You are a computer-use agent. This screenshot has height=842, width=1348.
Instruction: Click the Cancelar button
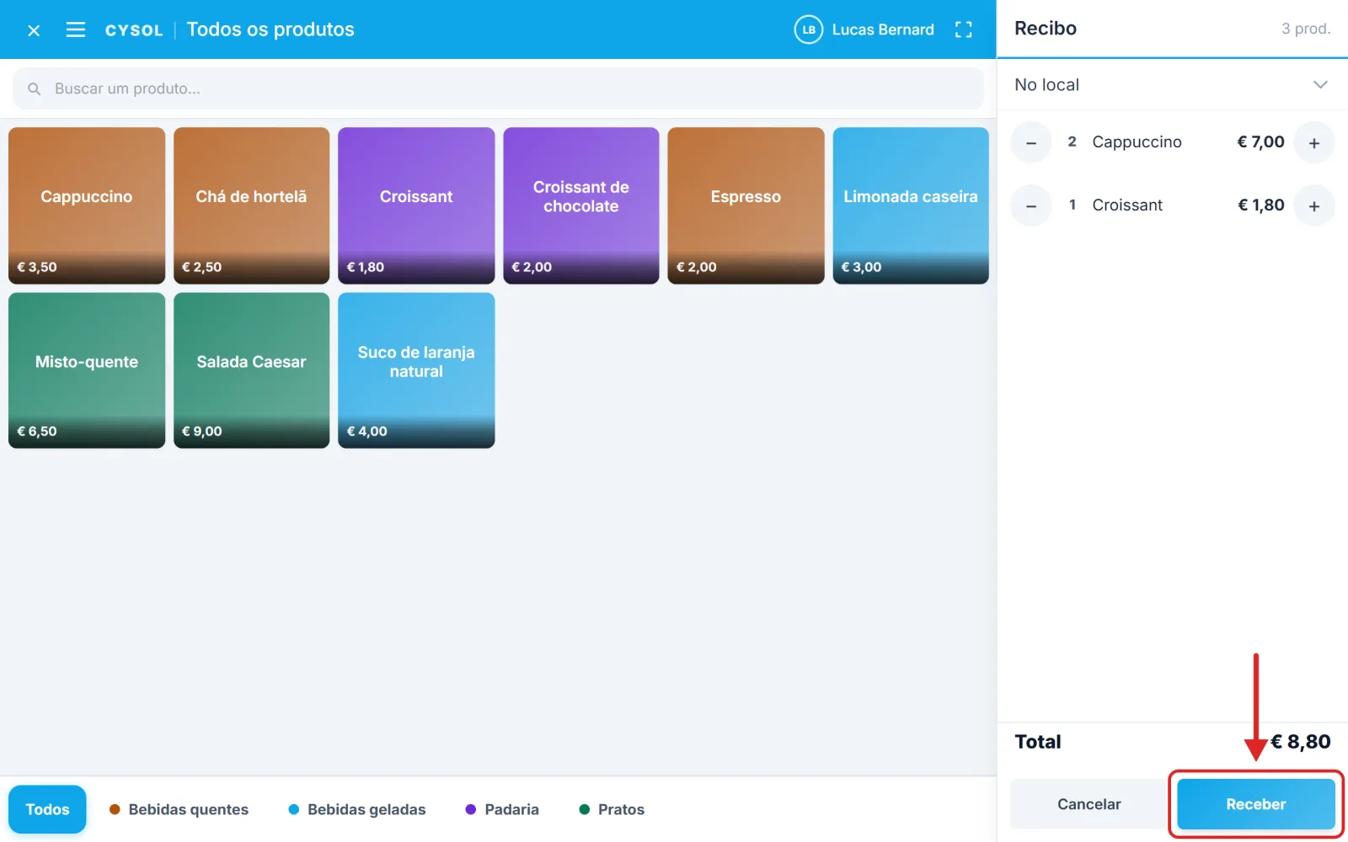point(1089,804)
